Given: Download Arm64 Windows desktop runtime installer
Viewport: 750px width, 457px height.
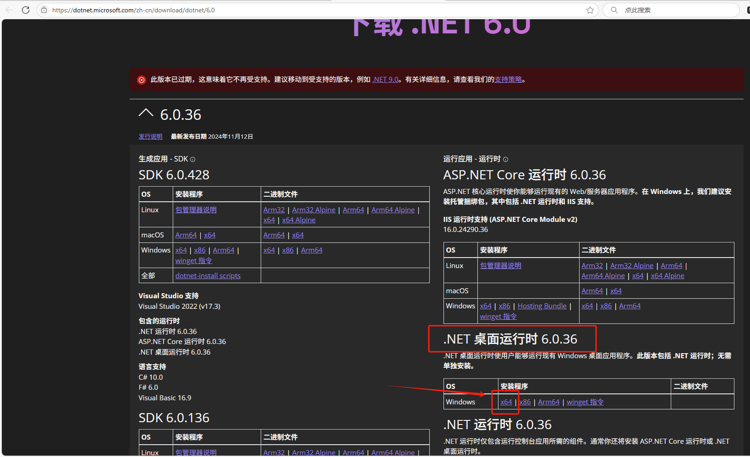Looking at the screenshot, I should [x=548, y=402].
